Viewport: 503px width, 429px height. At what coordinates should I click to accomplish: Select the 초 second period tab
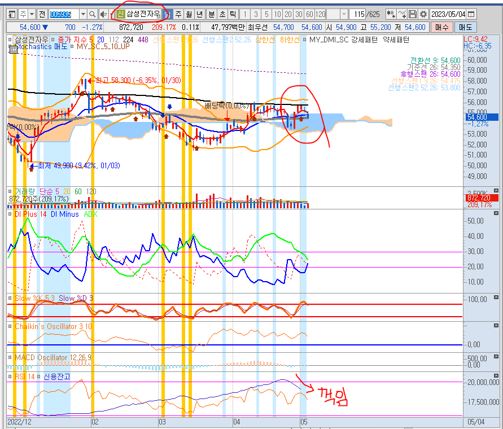point(222,14)
